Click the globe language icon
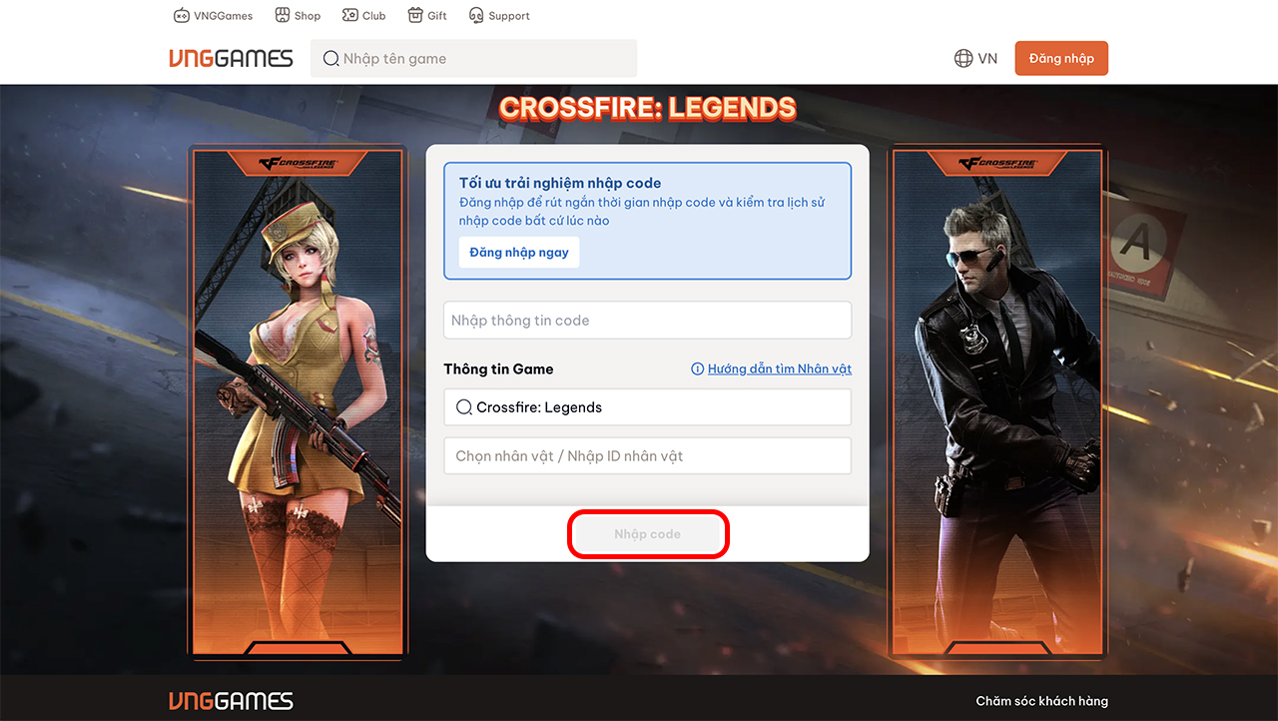This screenshot has width=1278, height=721. click(x=963, y=58)
